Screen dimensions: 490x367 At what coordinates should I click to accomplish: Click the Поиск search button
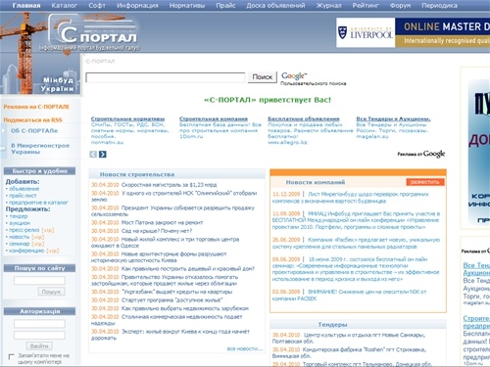click(x=263, y=77)
